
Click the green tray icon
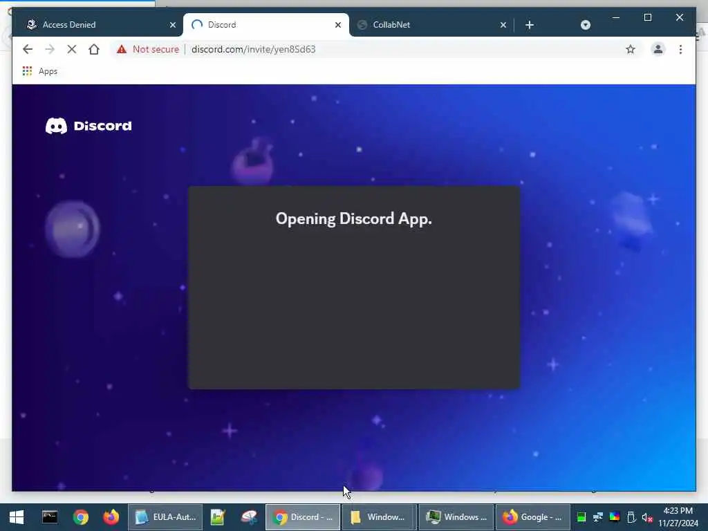point(581,517)
